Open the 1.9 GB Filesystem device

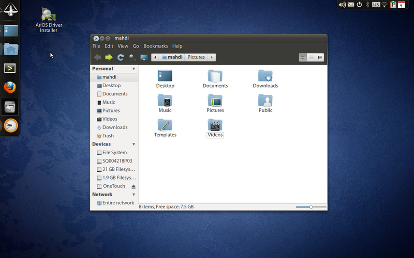(x=114, y=178)
